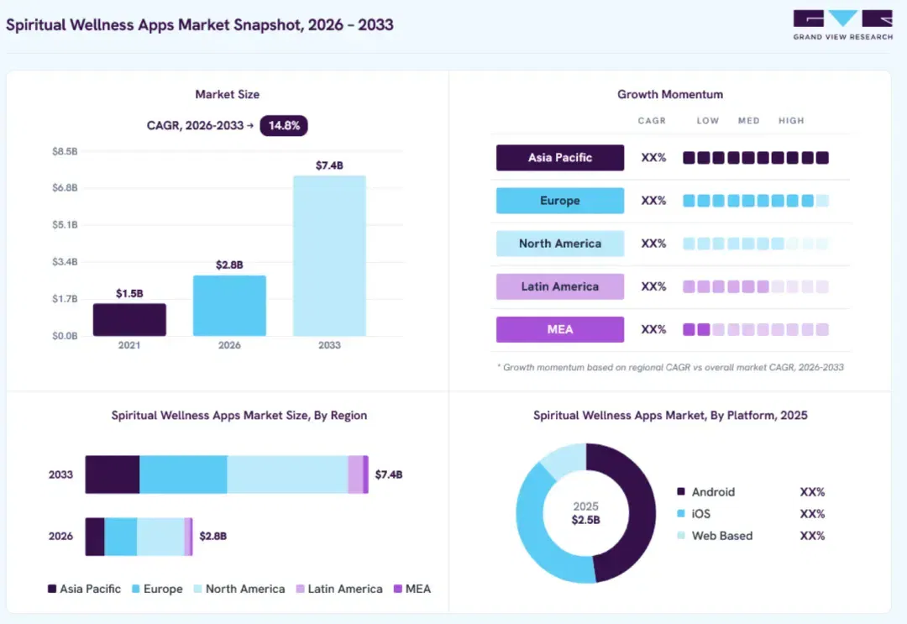Select the 14.8% CAGR badge
907x624 pixels.
pos(284,125)
